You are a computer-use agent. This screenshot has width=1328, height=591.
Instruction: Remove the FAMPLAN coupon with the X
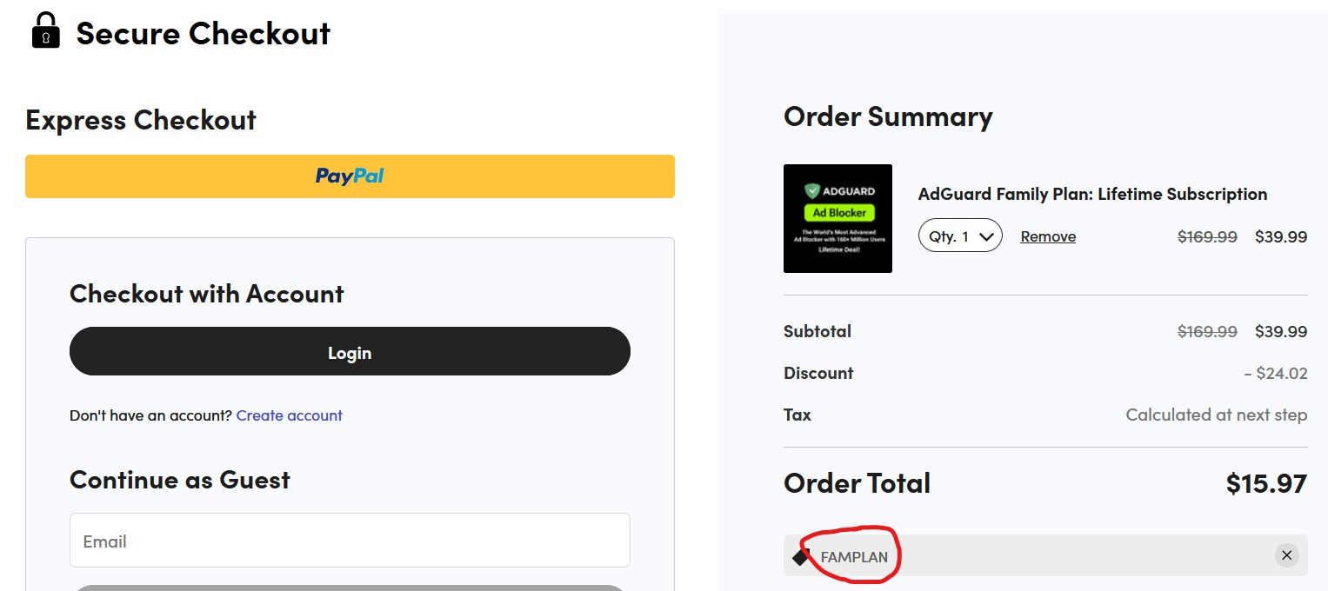click(x=1286, y=555)
